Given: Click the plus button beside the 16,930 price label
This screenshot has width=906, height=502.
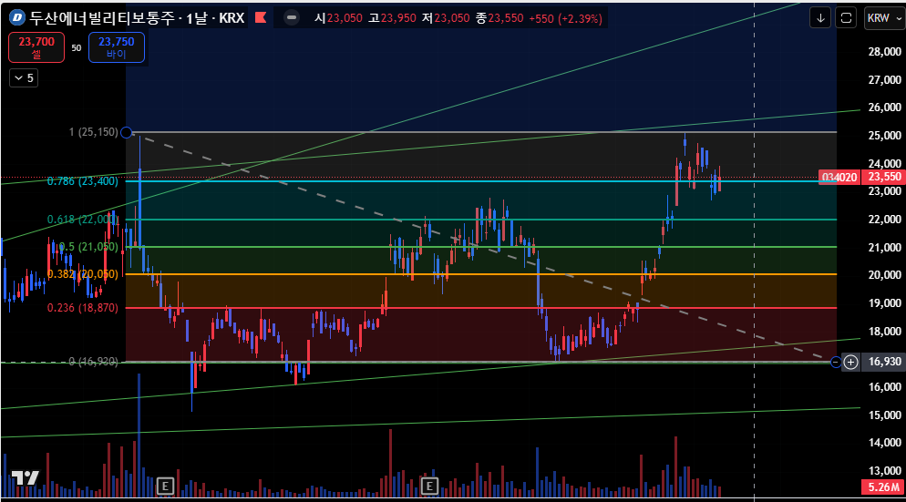Looking at the screenshot, I should pos(850,363).
